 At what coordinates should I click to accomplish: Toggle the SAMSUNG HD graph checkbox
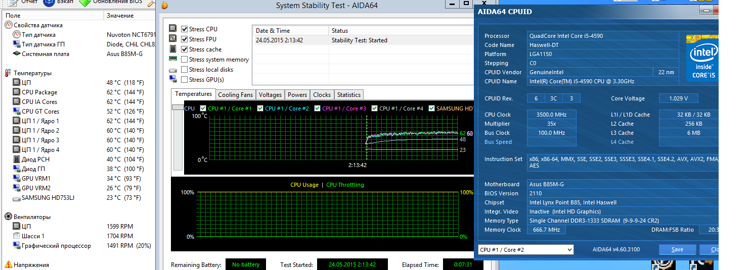pos(432,109)
